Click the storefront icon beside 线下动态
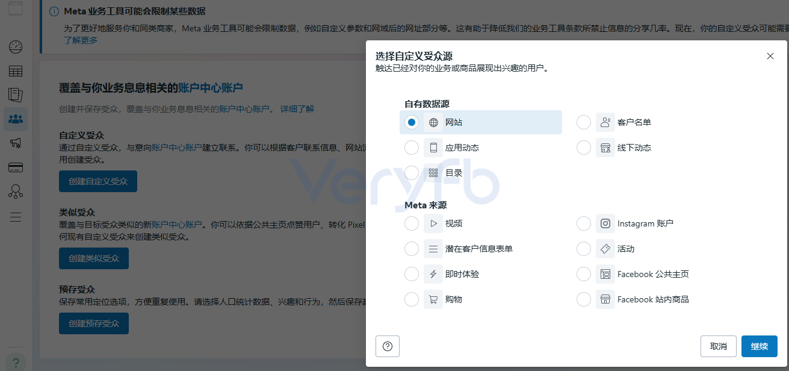Image resolution: width=789 pixels, height=371 pixels. tap(605, 148)
